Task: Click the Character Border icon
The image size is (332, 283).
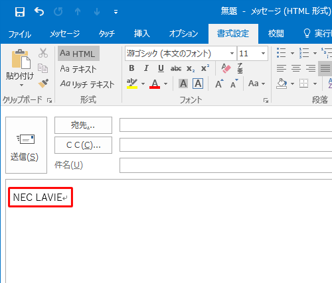Action: point(198,84)
